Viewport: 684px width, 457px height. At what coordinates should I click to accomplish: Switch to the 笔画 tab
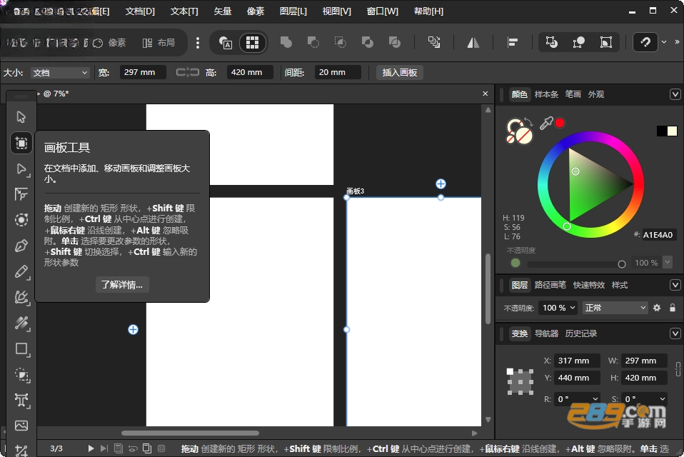click(573, 94)
